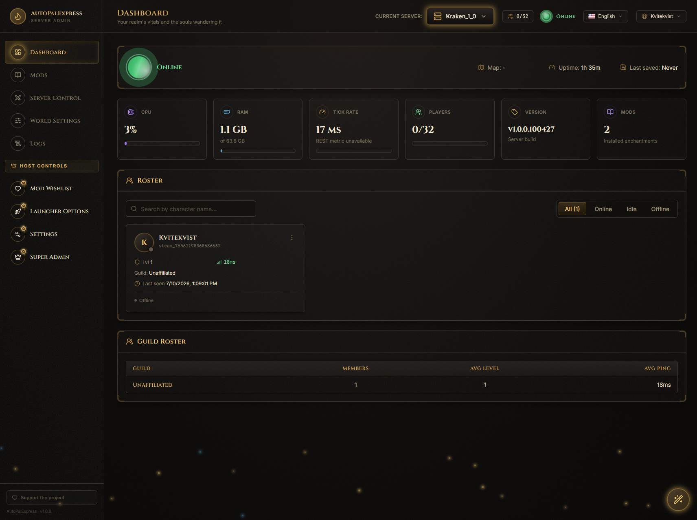The width and height of the screenshot is (697, 520).
Task: Click the Avg Level column header
Action: tap(484, 368)
